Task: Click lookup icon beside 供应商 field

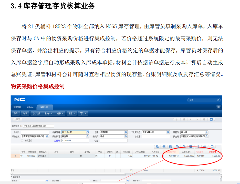Action: pyautogui.click(x=207, y=137)
